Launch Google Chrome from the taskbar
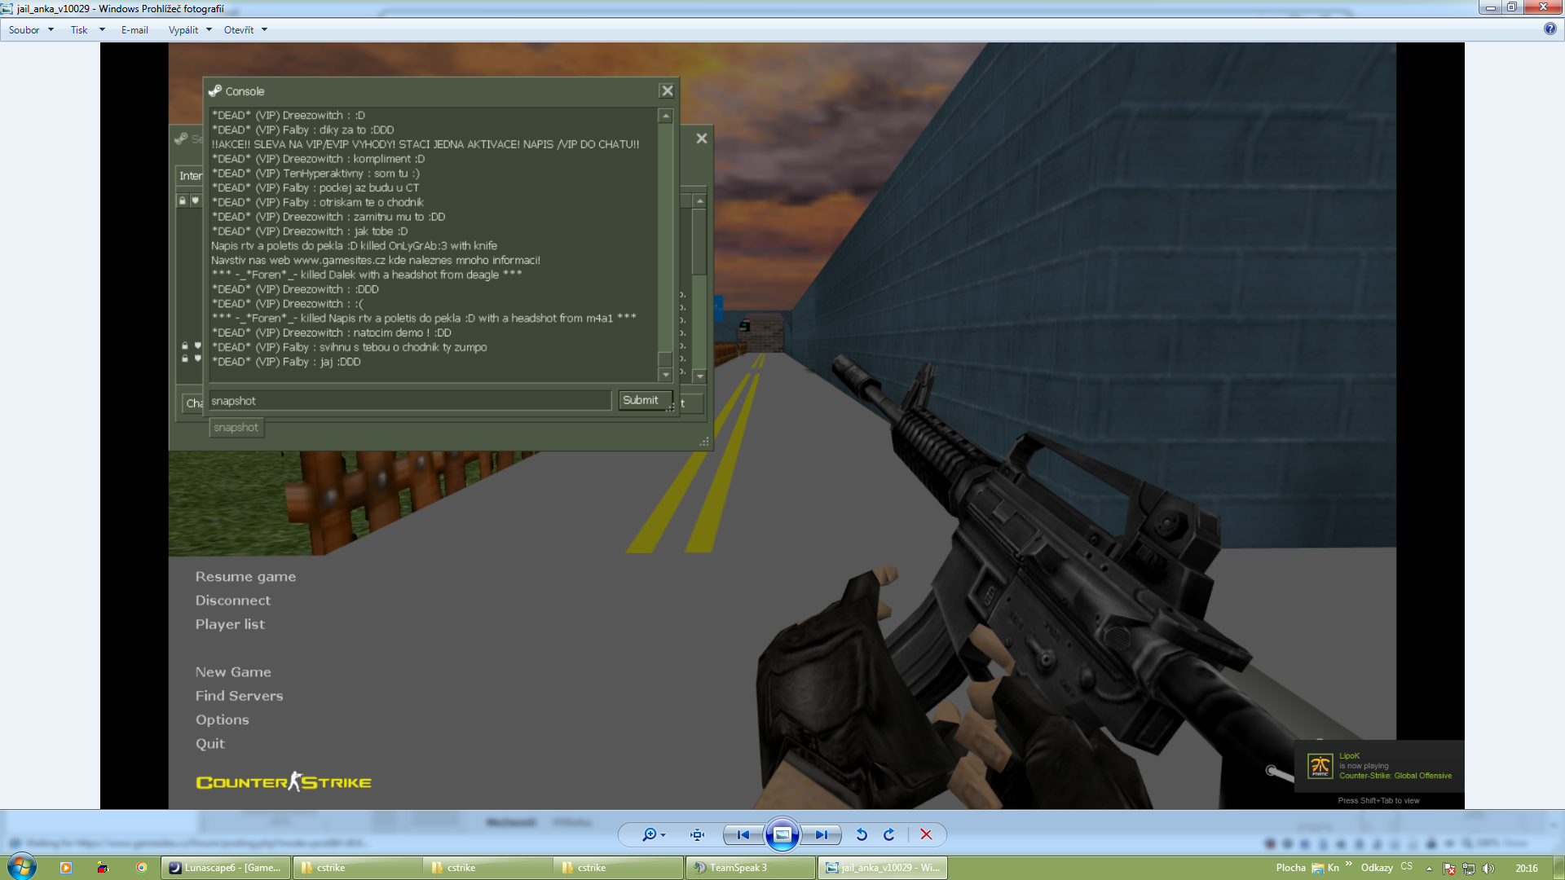The width and height of the screenshot is (1565, 880). (141, 868)
